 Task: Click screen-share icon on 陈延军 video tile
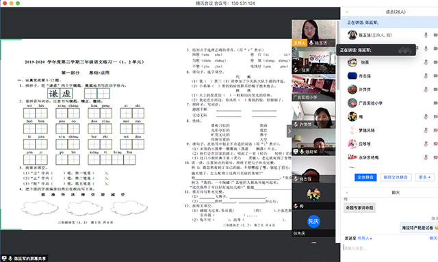(296, 151)
